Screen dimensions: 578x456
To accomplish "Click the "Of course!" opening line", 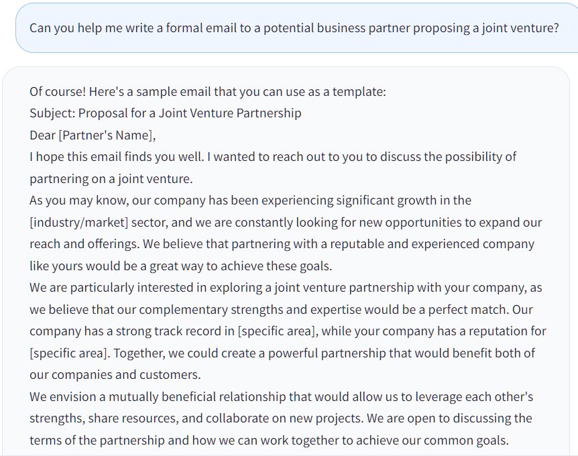I will tap(207, 92).
